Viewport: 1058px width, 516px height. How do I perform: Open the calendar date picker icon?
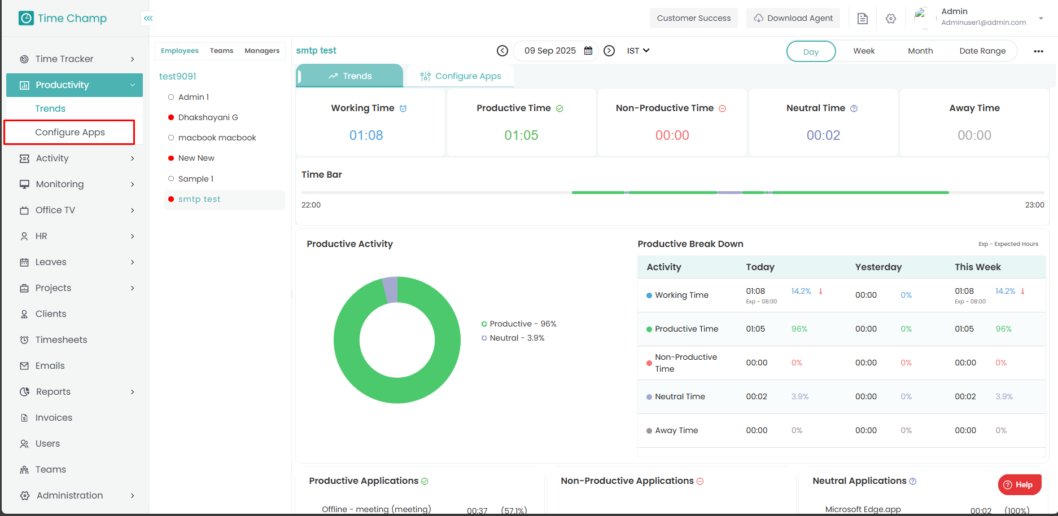point(588,51)
